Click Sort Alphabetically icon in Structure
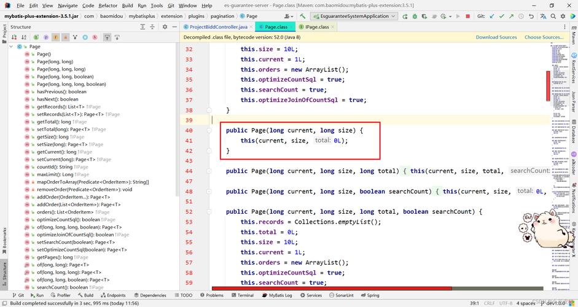The image size is (578, 307). tap(25, 37)
